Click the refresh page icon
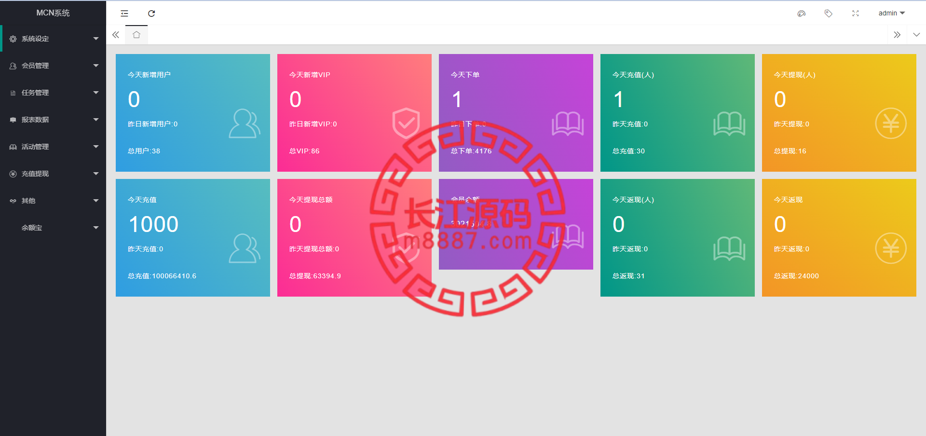Viewport: 926px width, 436px height. 151,14
